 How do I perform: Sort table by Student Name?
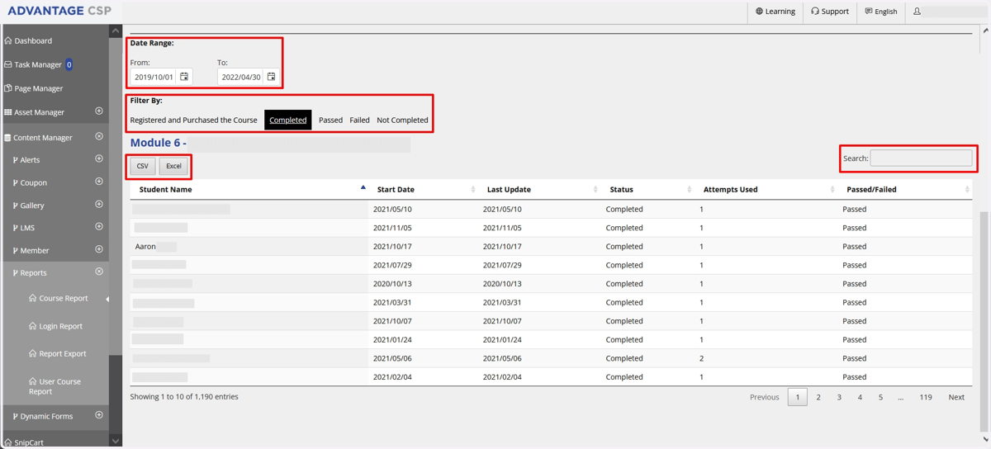249,189
